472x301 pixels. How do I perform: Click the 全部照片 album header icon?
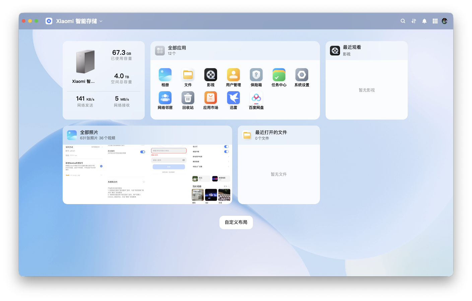click(72, 135)
